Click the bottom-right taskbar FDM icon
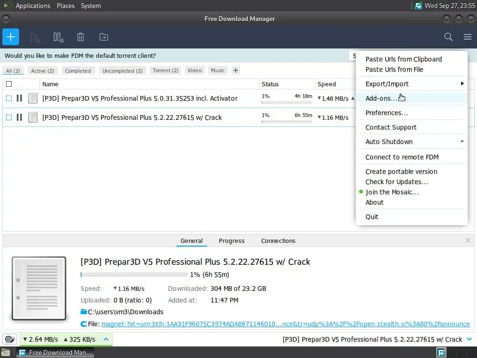 441,352
